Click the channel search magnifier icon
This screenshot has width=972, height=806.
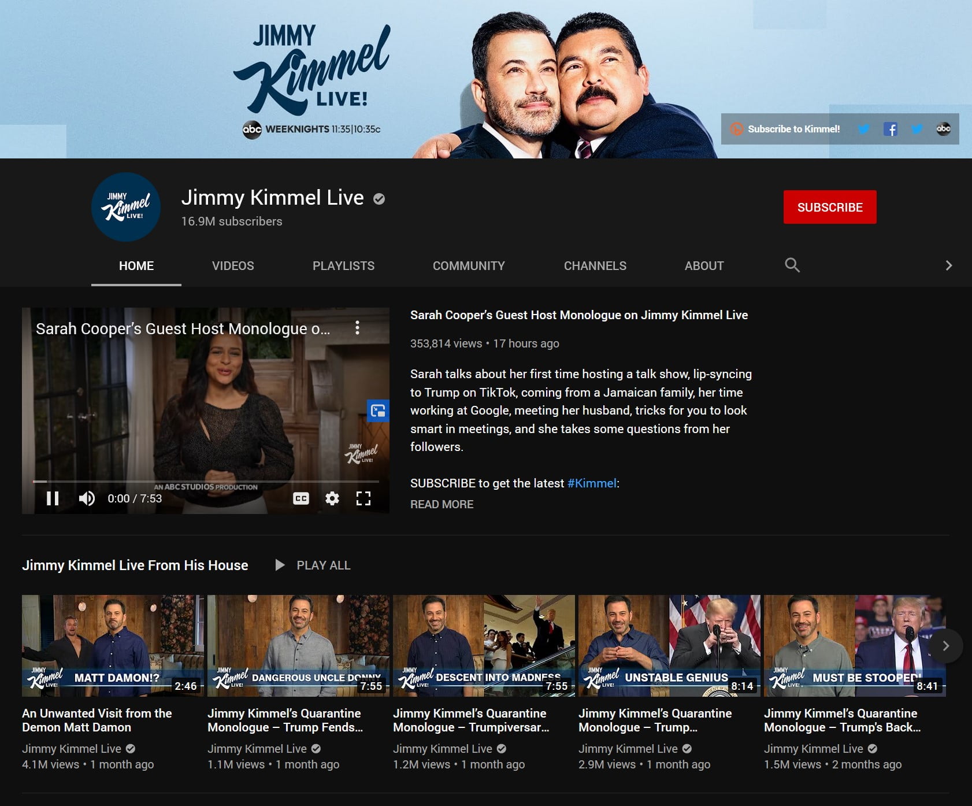(x=792, y=265)
